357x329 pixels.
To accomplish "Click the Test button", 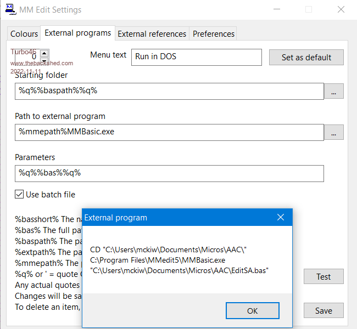I will (323, 277).
